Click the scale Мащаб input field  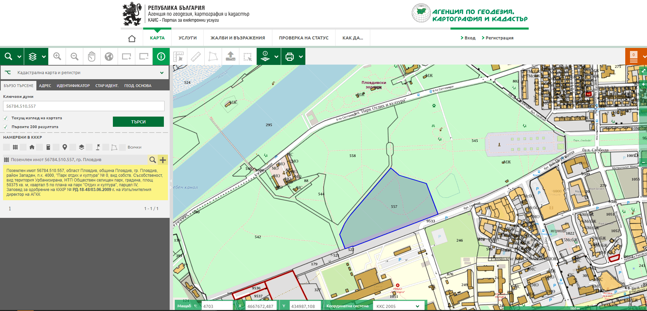point(217,306)
